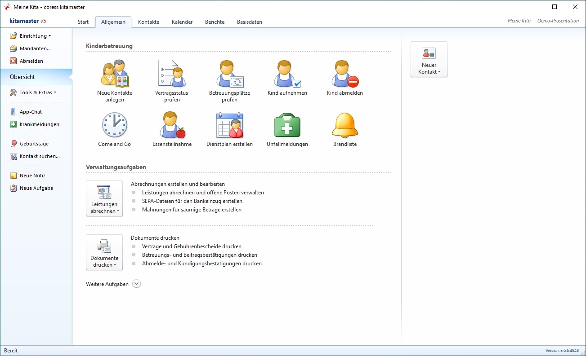The height and width of the screenshot is (356, 586).
Task: Click the Neue Notiz icon
Action: coord(13,176)
